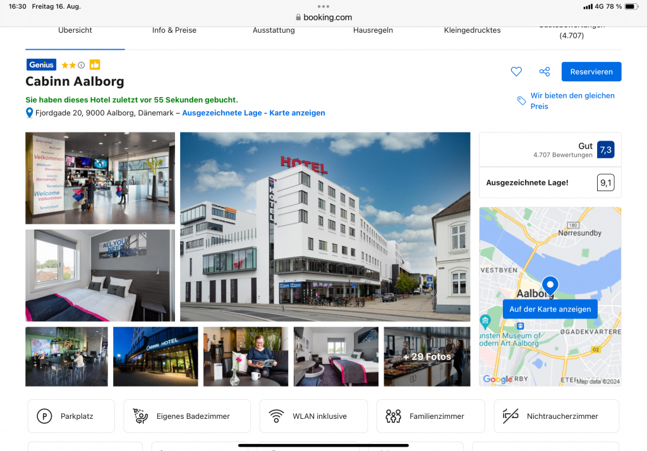Open Ausgezeichnete Lage - Karte anzeigen link
Screen dimensions: 647x451
point(253,113)
